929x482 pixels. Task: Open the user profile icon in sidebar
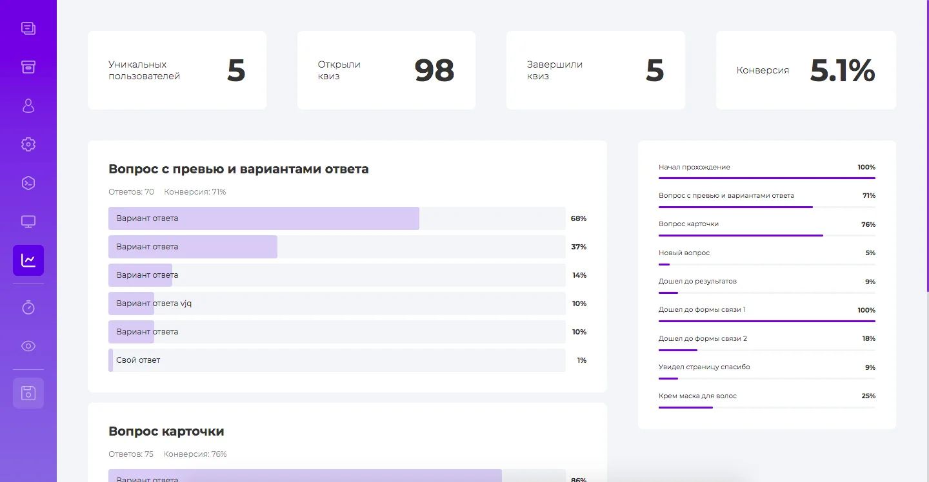click(x=28, y=106)
